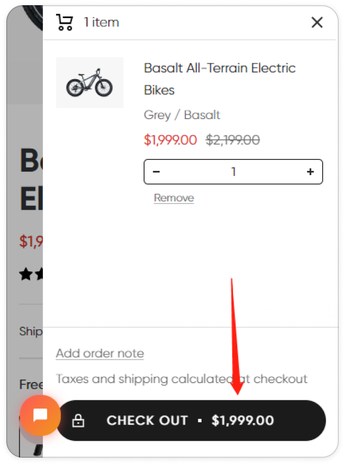Decrease quantity with the minus button
The height and width of the screenshot is (465, 345).
coord(156,172)
